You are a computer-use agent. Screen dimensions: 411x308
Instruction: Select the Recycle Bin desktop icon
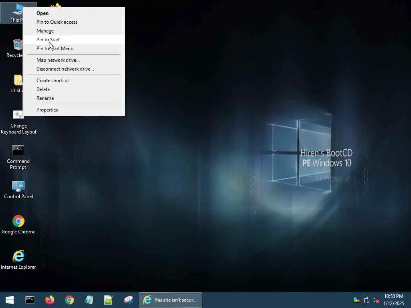[x=14, y=48]
